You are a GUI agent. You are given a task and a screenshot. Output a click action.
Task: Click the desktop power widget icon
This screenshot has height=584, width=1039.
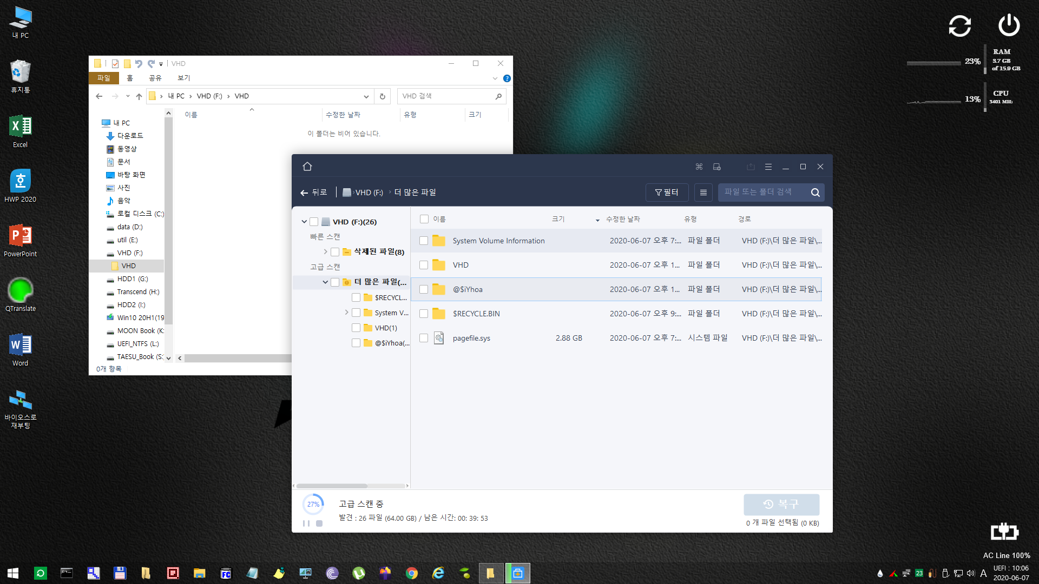[1009, 25]
